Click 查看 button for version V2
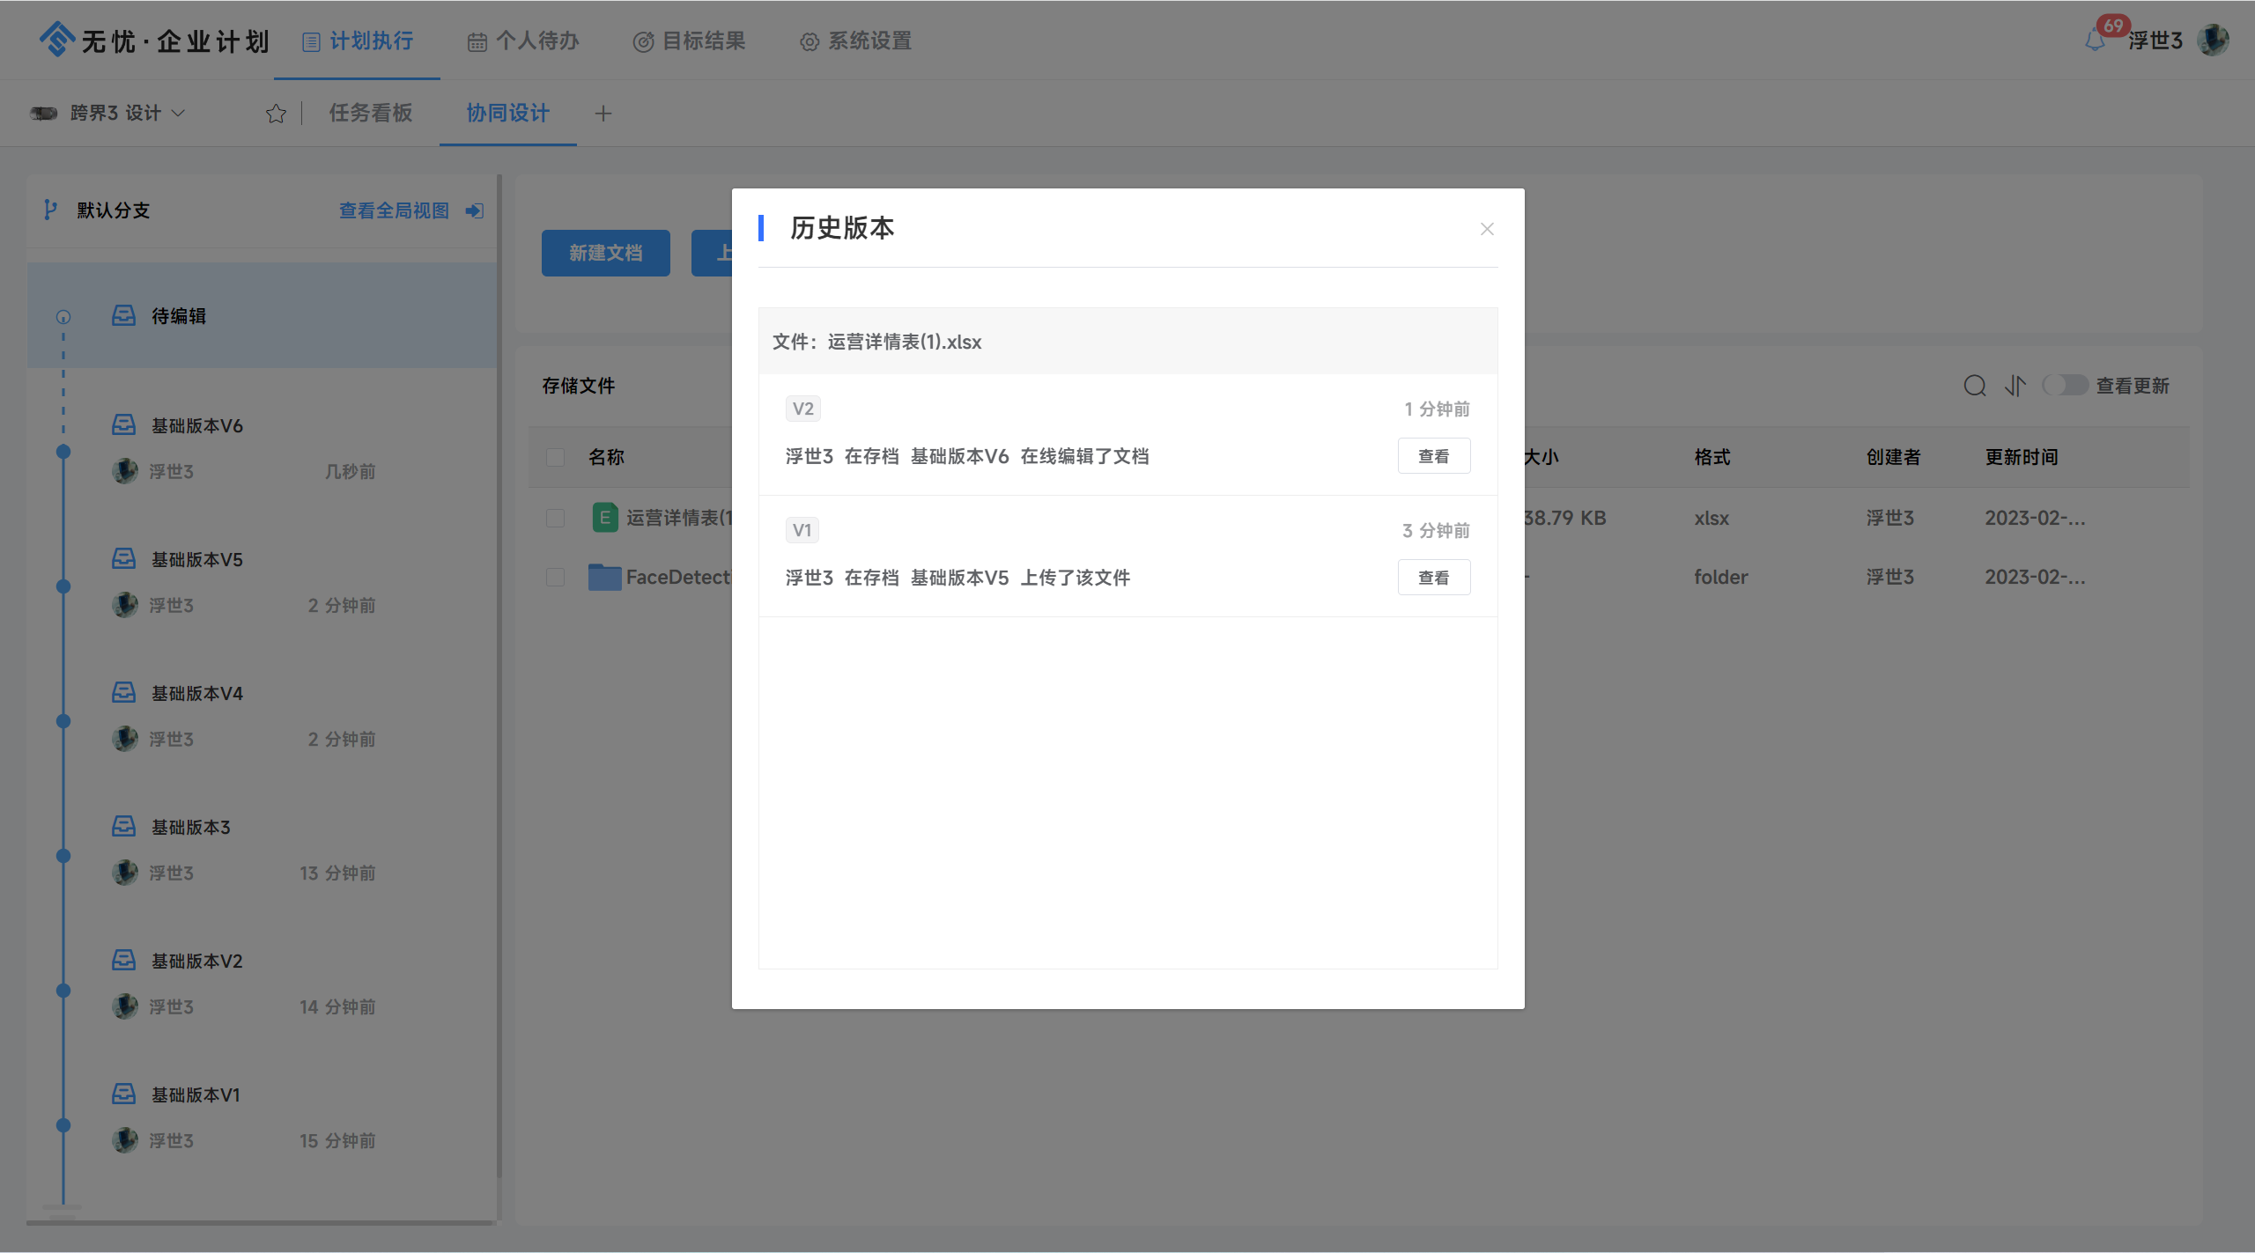The width and height of the screenshot is (2255, 1253). tap(1433, 456)
